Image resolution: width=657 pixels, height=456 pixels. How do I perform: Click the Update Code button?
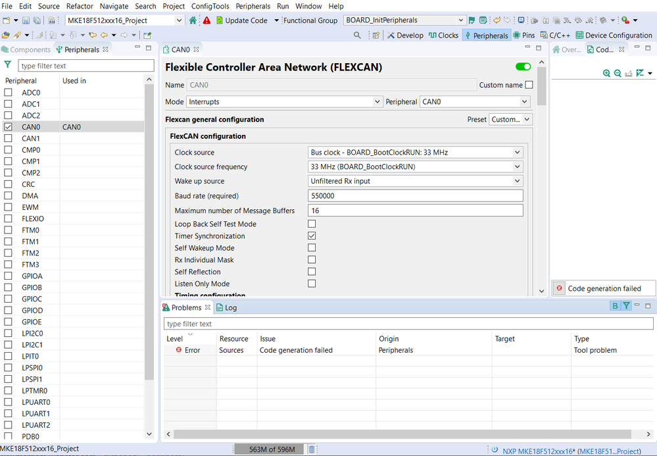pyautogui.click(x=241, y=20)
